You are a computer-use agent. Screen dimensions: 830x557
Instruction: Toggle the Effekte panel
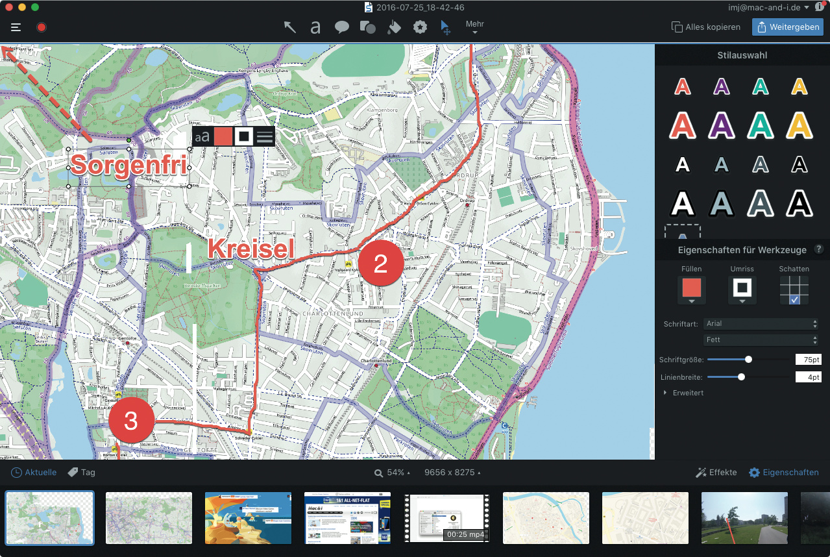point(716,473)
